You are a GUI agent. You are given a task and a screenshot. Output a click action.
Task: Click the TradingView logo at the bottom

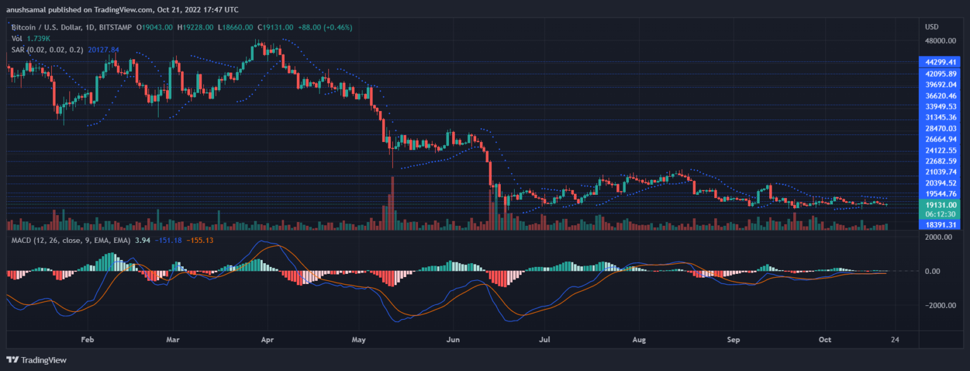click(37, 360)
